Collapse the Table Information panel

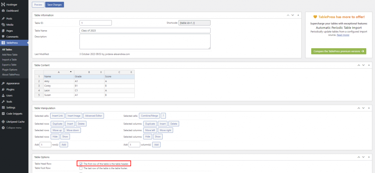[298, 15]
